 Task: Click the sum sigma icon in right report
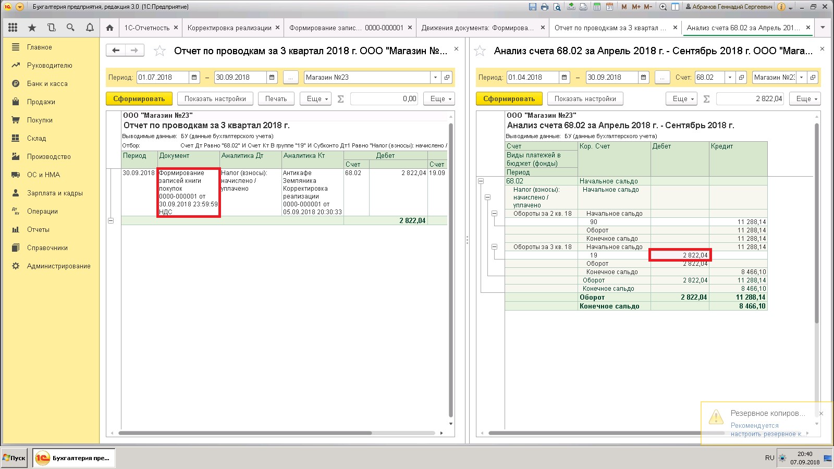coord(706,98)
